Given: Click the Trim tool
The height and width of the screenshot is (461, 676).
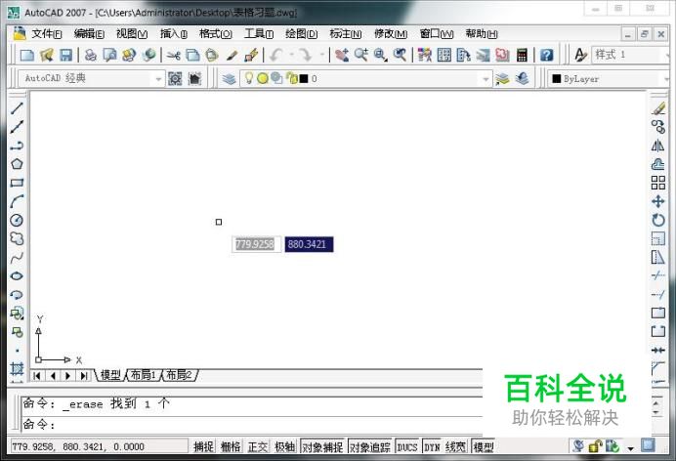Looking at the screenshot, I should point(657,275).
